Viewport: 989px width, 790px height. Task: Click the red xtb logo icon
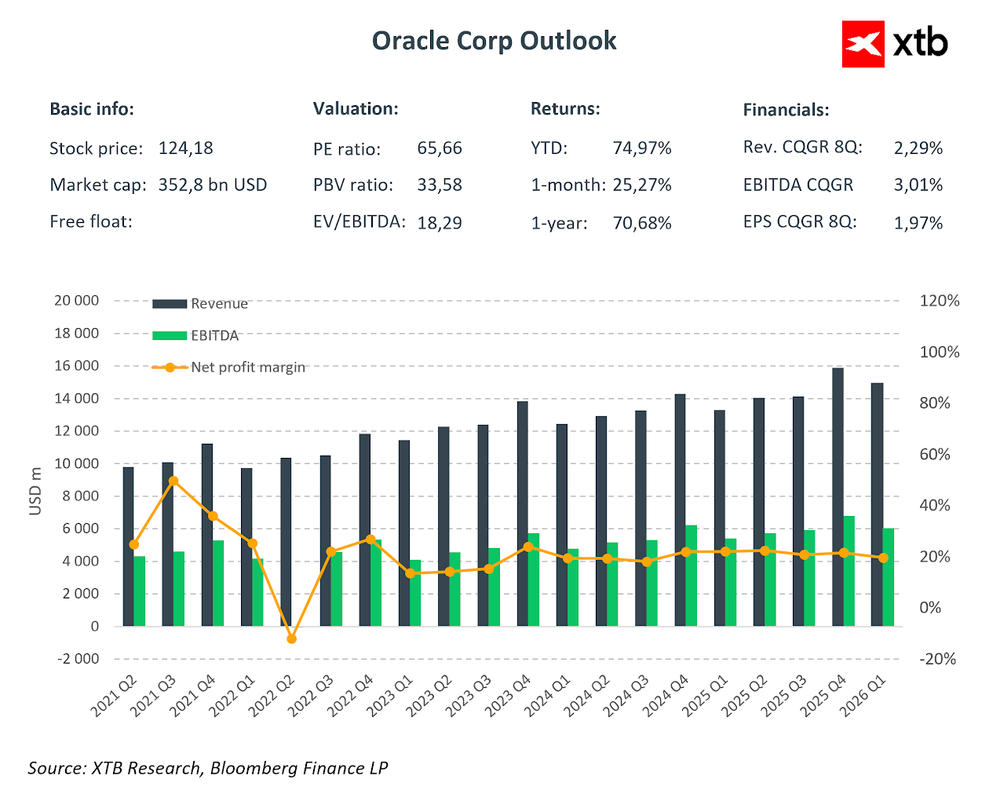click(x=863, y=44)
